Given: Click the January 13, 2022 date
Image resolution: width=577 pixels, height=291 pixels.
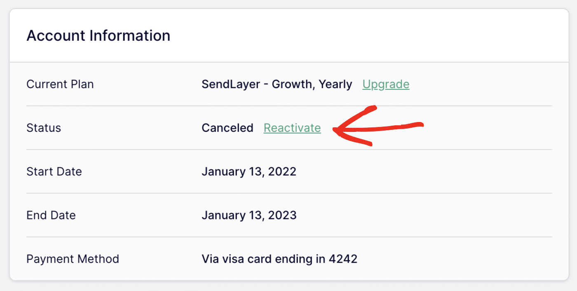Looking at the screenshot, I should (x=249, y=172).
